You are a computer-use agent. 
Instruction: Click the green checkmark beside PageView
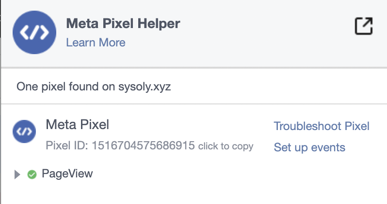(x=32, y=175)
